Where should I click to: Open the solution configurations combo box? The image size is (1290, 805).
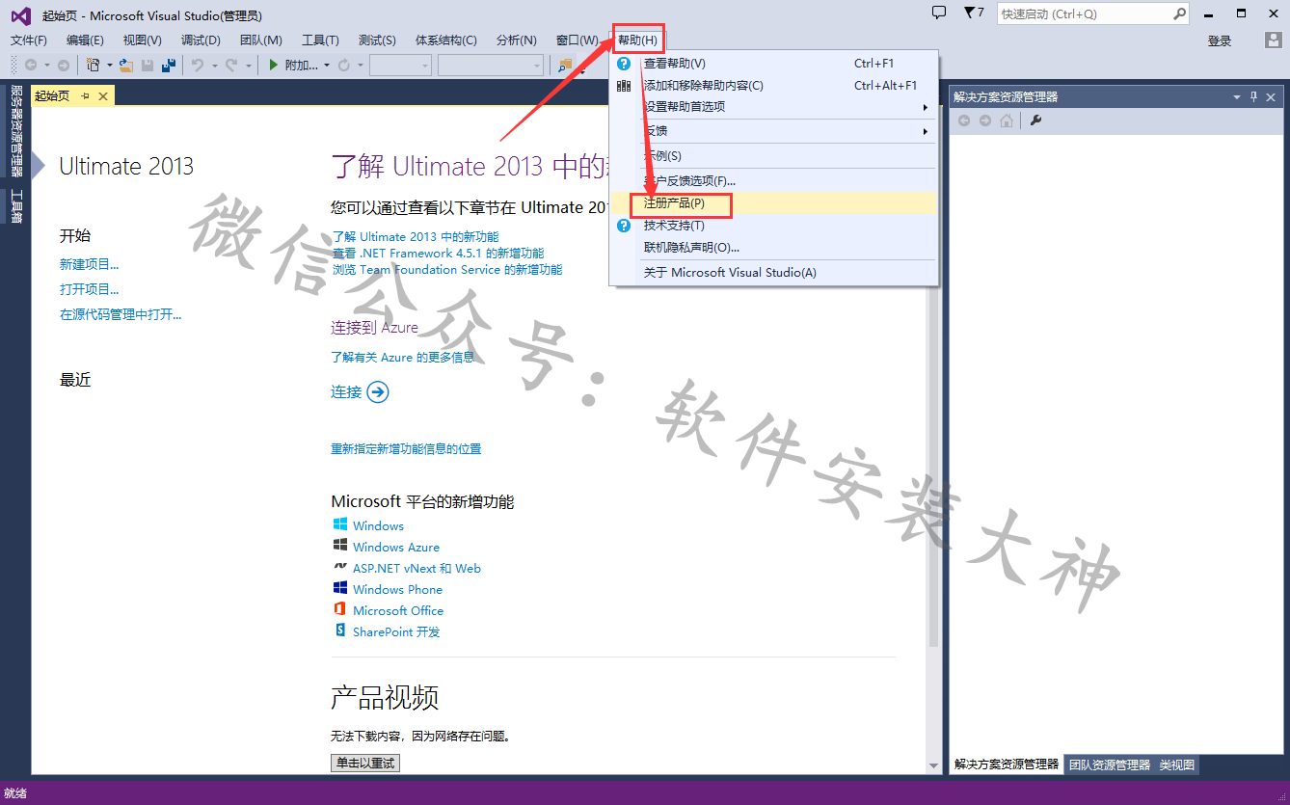pos(400,65)
